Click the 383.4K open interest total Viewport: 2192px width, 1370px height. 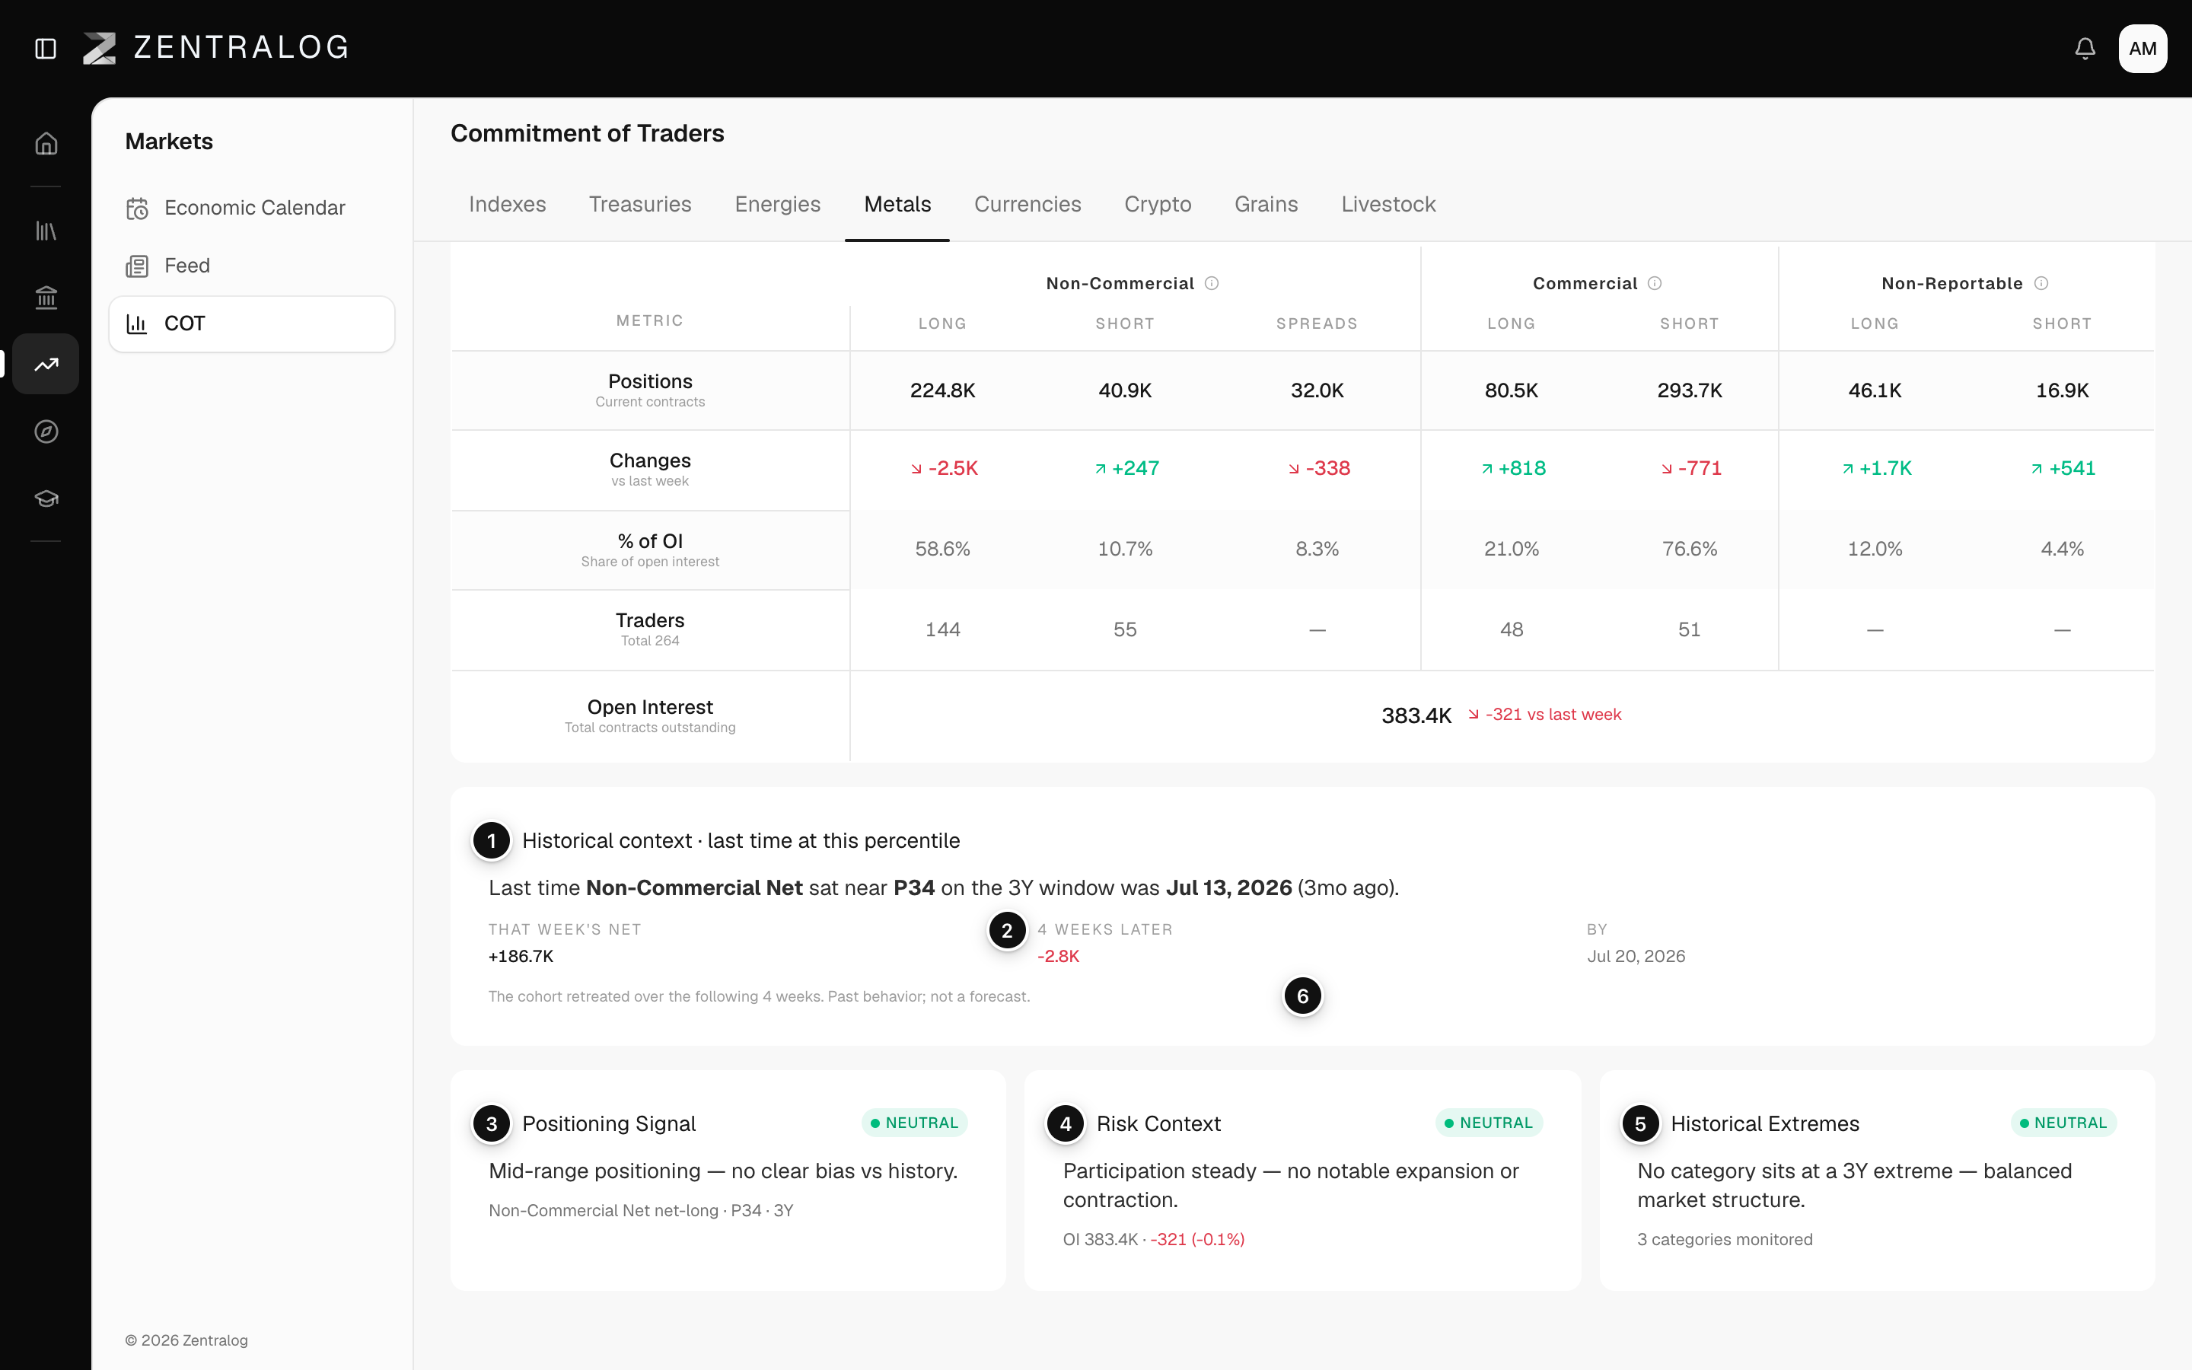1416,715
